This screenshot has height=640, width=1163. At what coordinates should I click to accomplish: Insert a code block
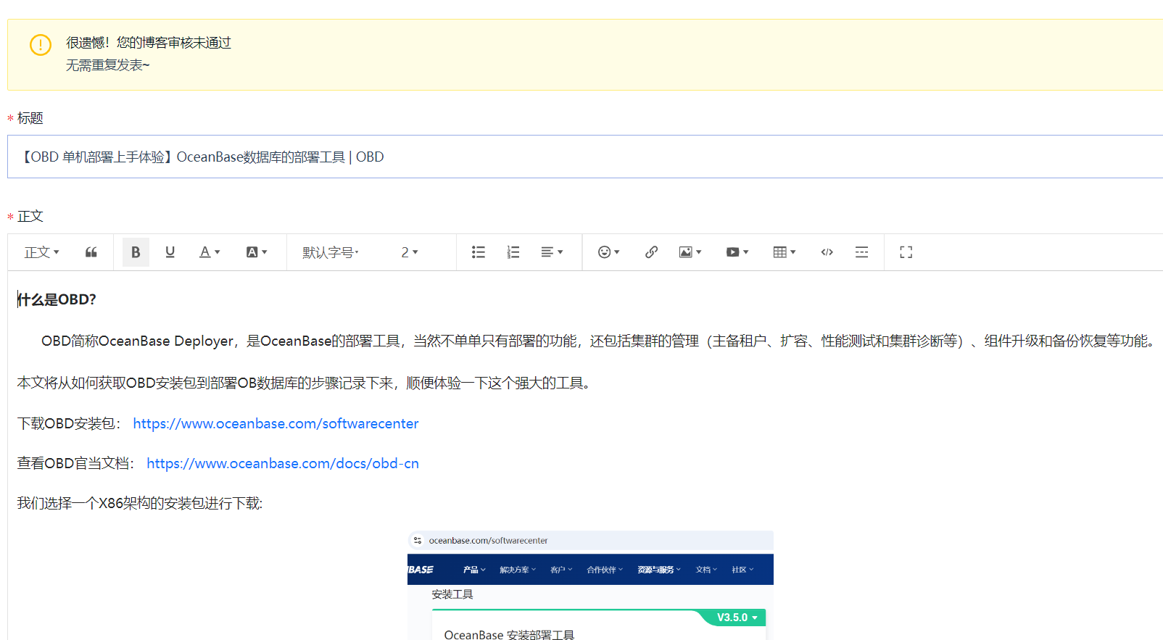pos(827,252)
